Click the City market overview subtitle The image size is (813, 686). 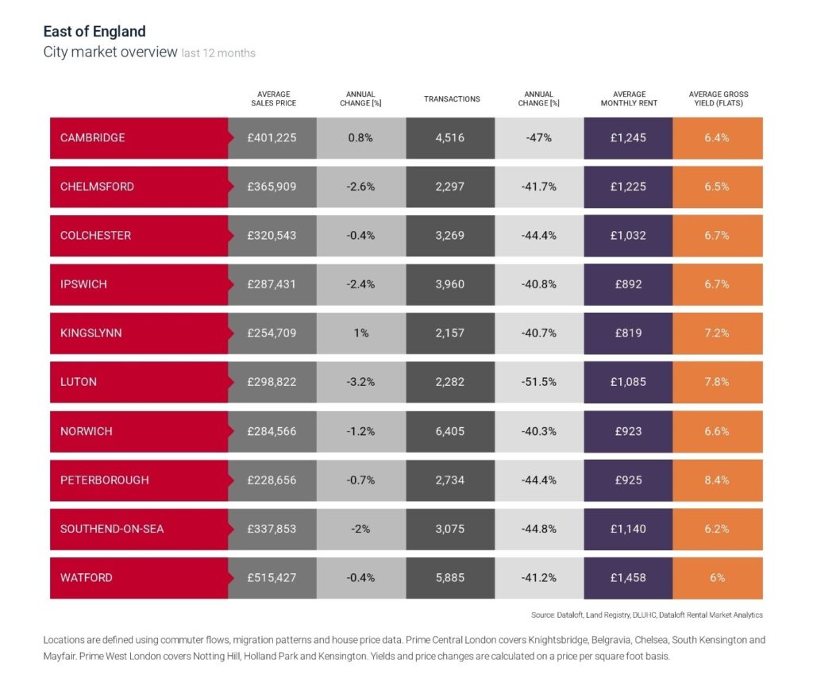click(x=110, y=52)
